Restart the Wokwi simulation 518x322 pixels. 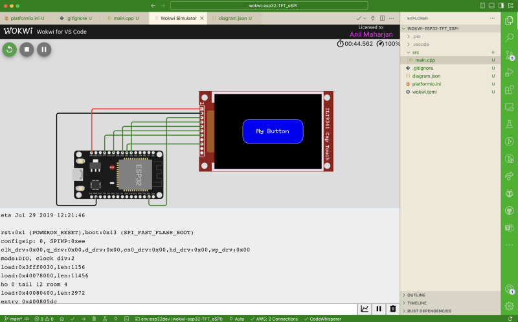[10, 50]
